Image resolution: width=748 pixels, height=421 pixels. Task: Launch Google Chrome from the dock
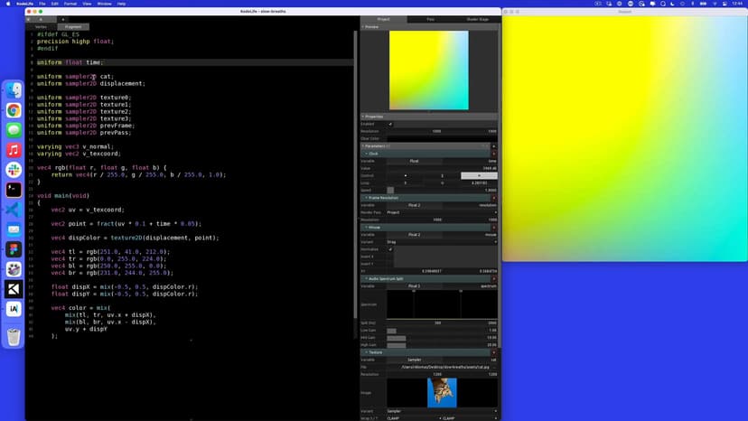[14, 110]
